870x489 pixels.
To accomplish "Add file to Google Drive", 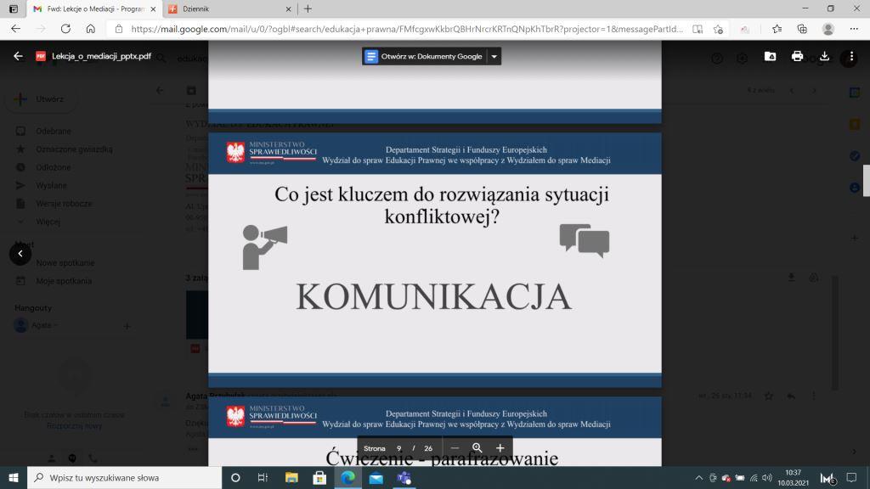I will click(x=770, y=57).
